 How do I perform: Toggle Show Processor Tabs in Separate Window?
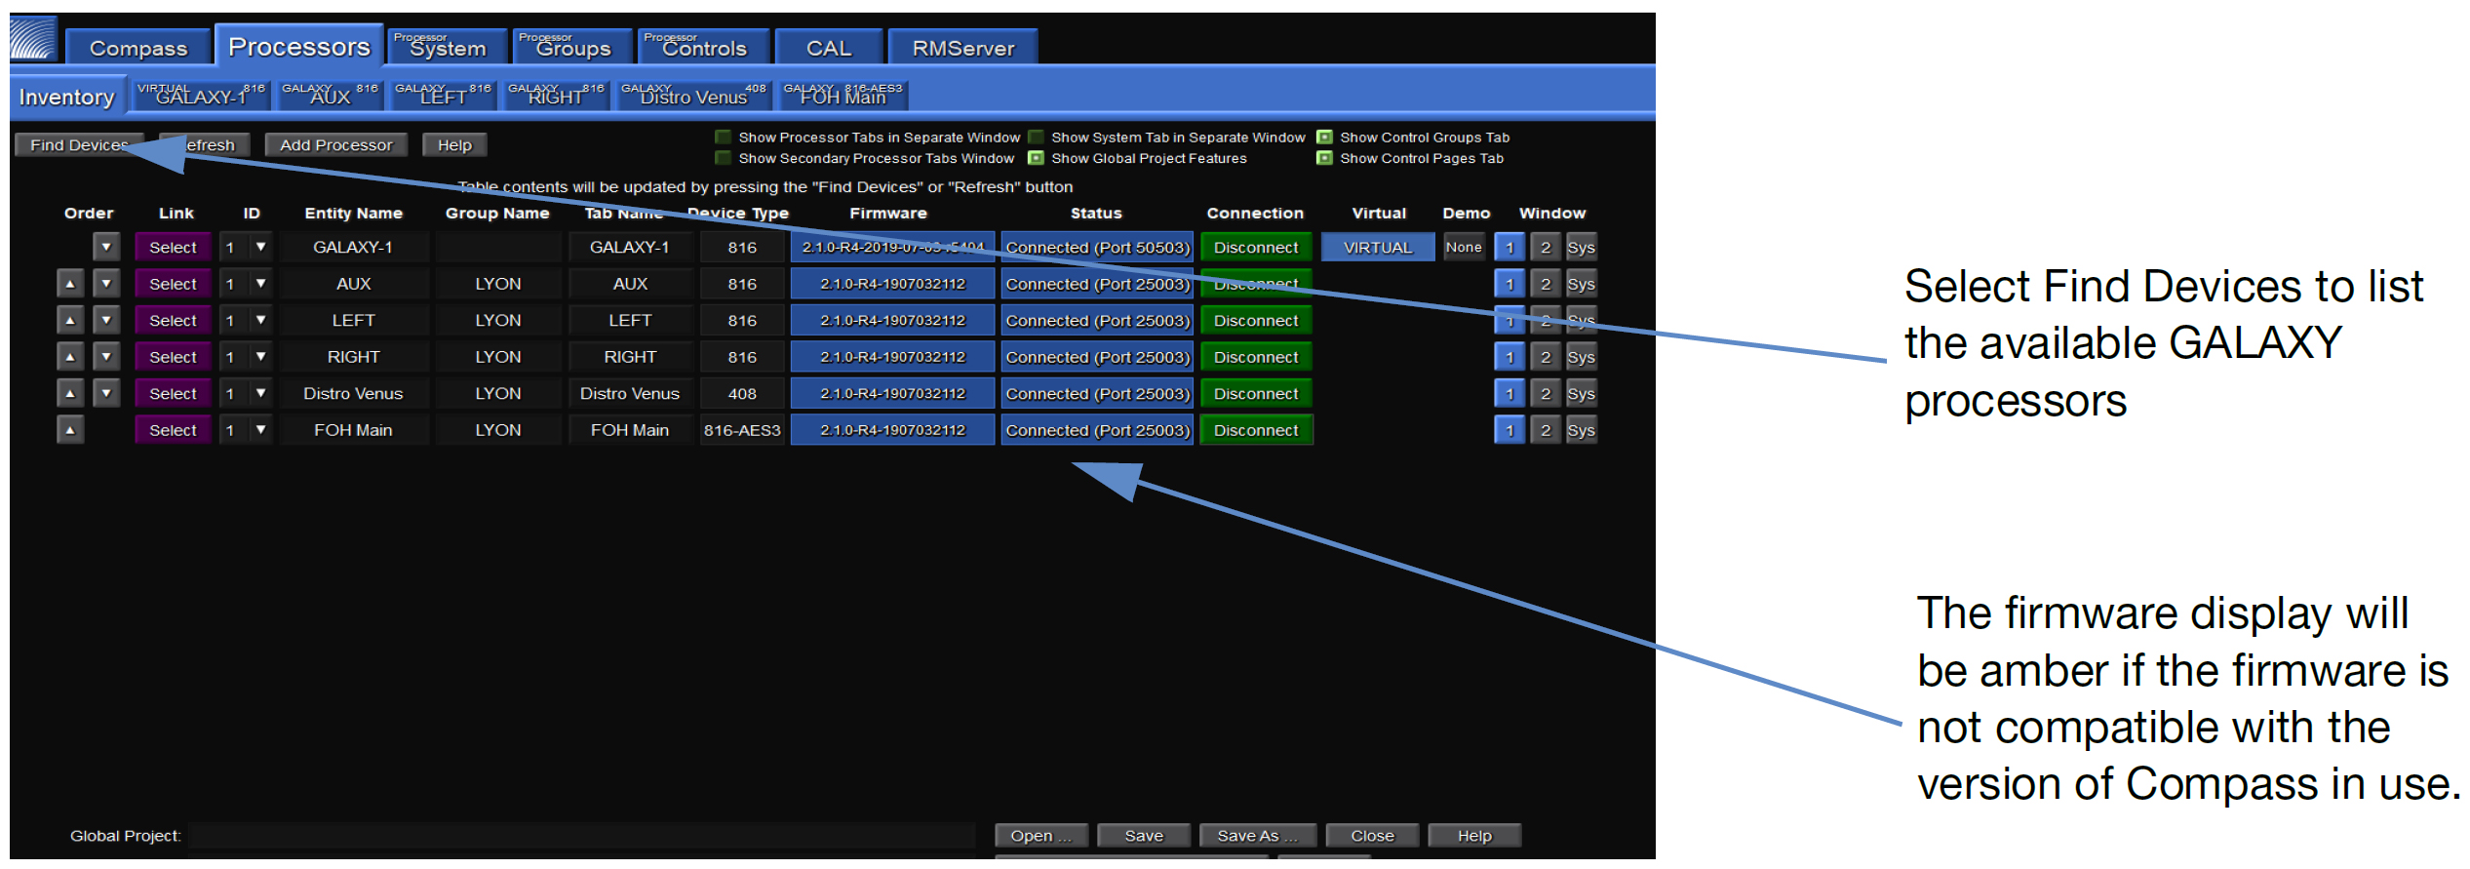click(x=724, y=138)
